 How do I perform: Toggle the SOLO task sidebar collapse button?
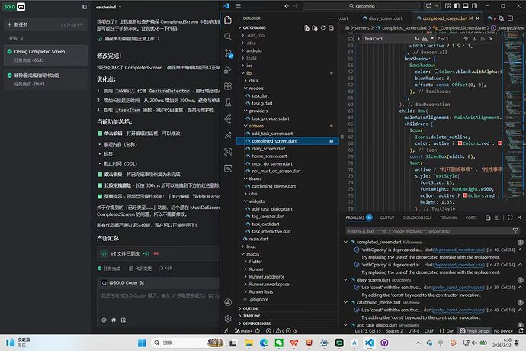tap(85, 7)
